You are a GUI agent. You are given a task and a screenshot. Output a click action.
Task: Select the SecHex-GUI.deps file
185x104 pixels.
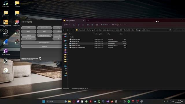pyautogui.click(x=98, y=39)
